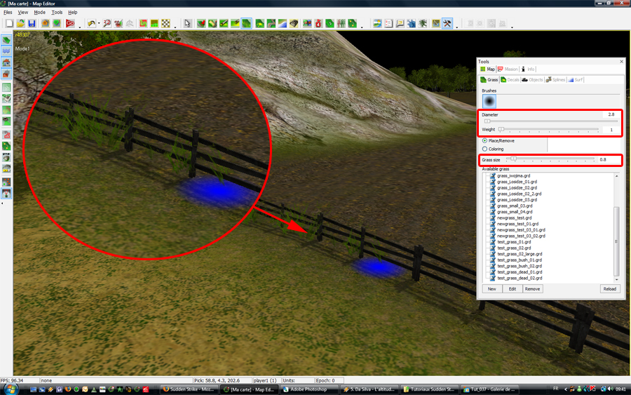Open the Files menu
Viewport: 631px width, 395px height.
pyautogui.click(x=8, y=12)
